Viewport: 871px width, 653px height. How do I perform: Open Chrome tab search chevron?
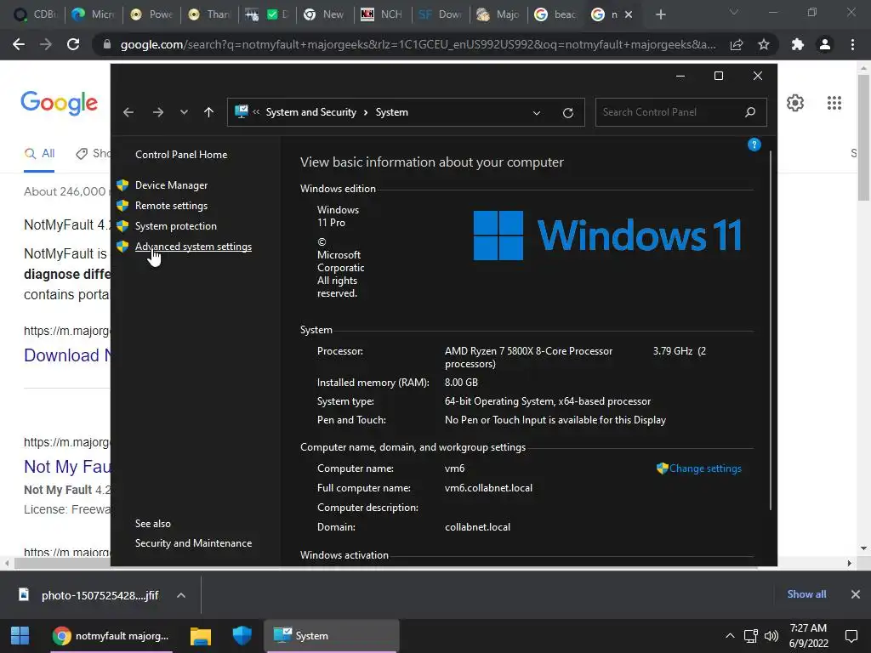click(734, 12)
